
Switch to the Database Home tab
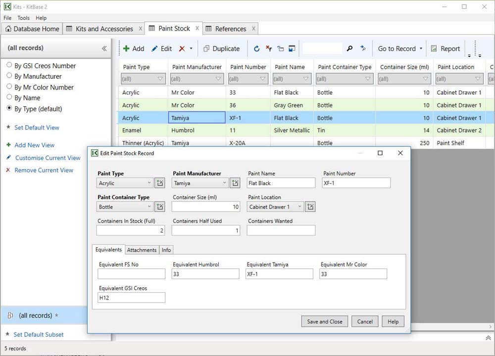32,29
